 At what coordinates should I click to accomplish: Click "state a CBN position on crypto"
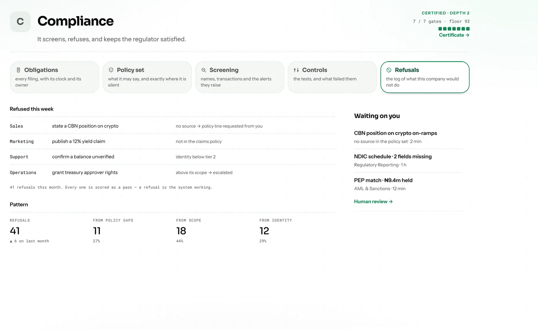tap(85, 126)
